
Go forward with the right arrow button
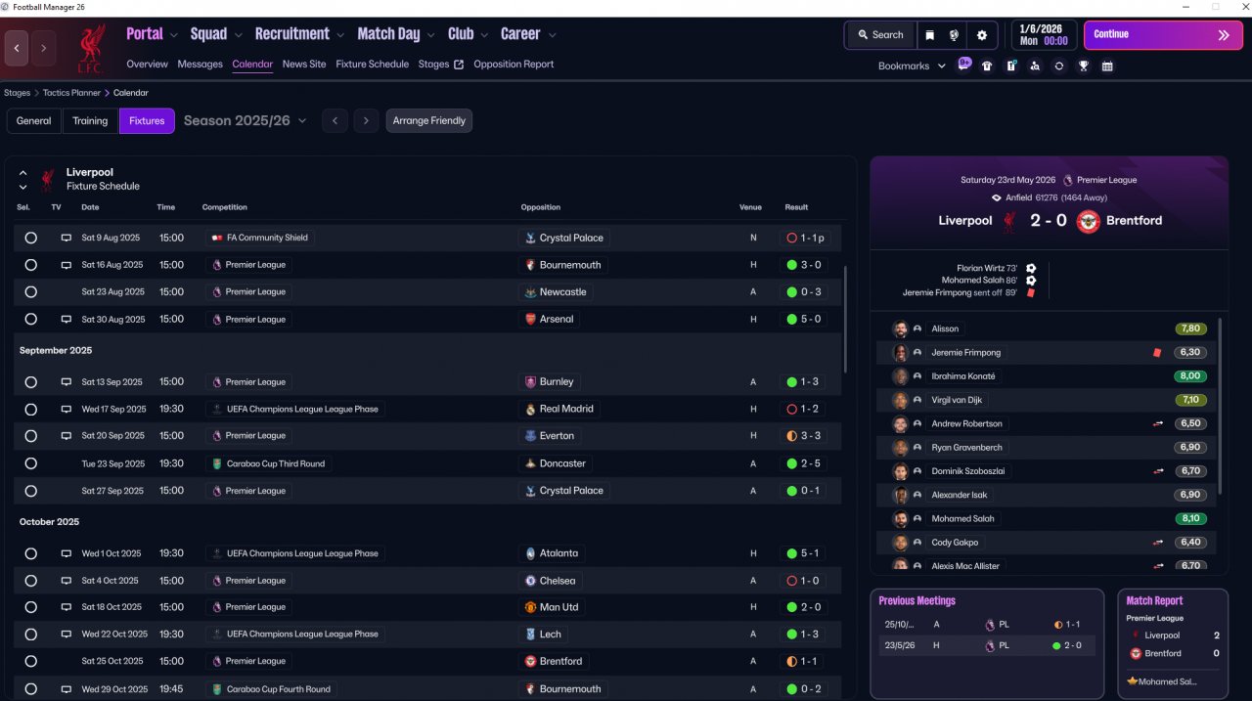[x=43, y=48]
